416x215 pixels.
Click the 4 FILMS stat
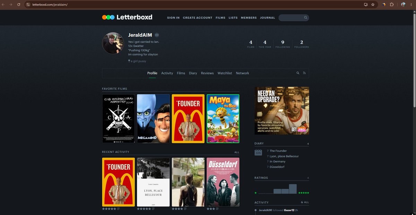[x=251, y=44]
